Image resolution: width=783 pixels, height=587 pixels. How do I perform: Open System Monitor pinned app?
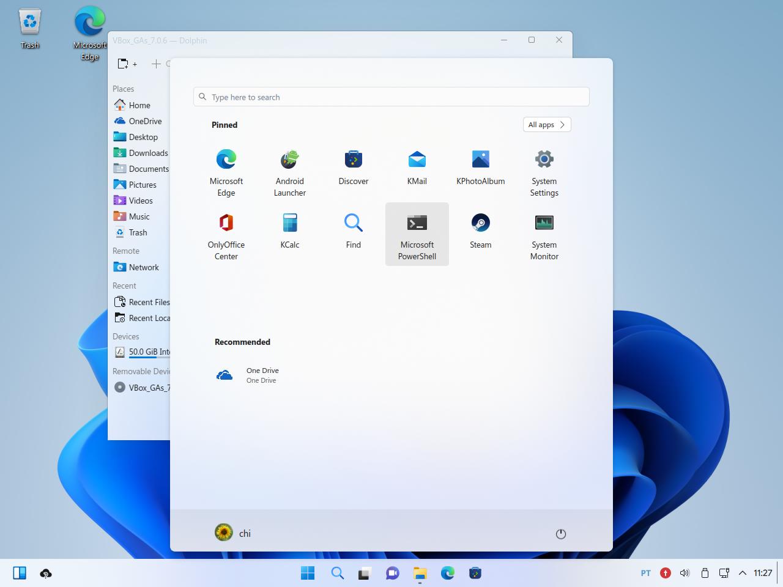(x=544, y=235)
